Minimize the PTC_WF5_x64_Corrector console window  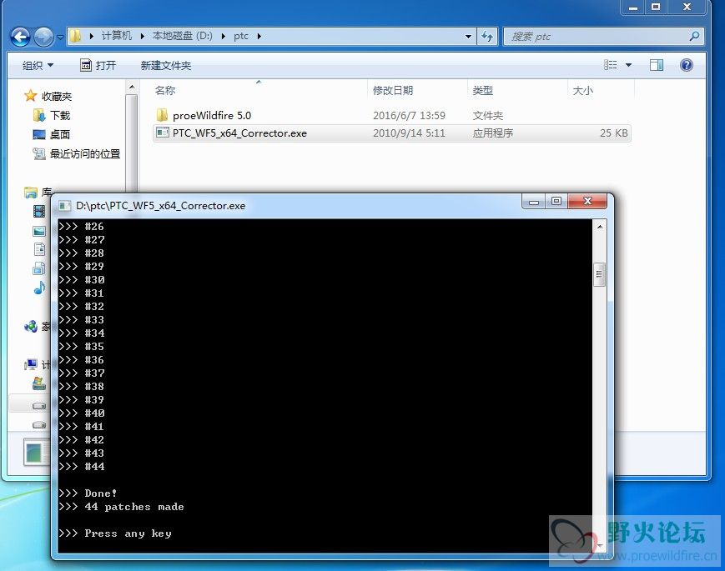coord(534,202)
